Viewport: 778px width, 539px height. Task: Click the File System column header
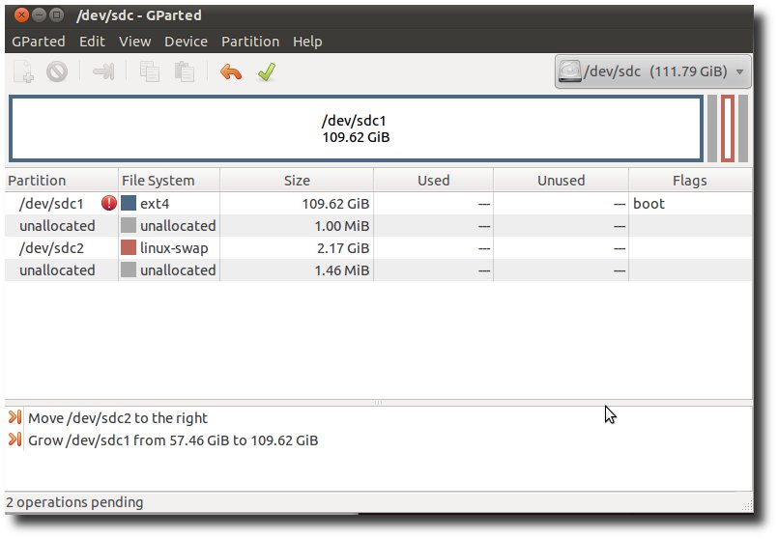169,180
